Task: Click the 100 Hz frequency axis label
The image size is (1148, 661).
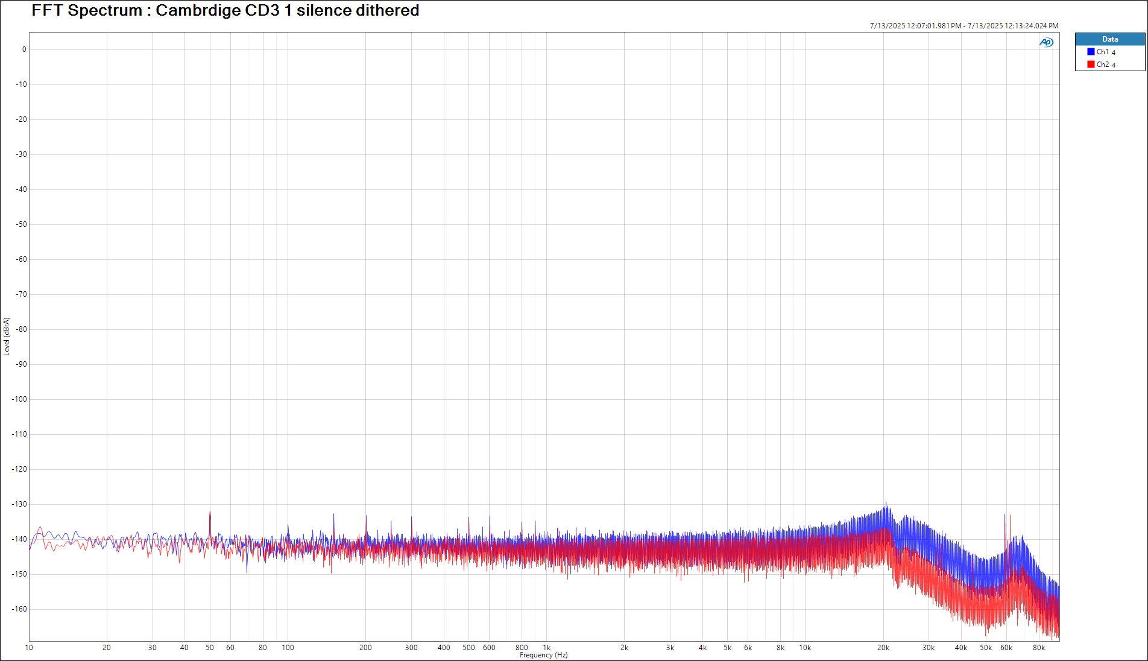Action: 288,648
